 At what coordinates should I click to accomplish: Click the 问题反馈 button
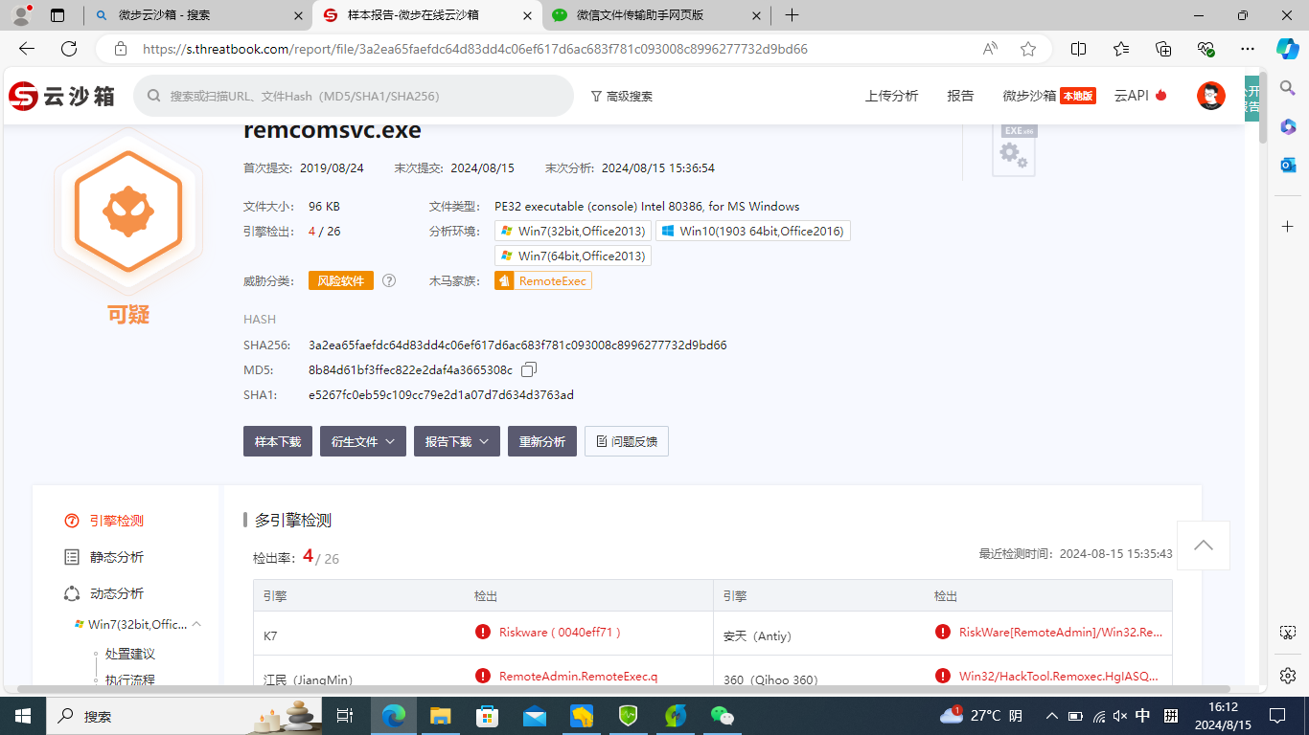tap(627, 441)
